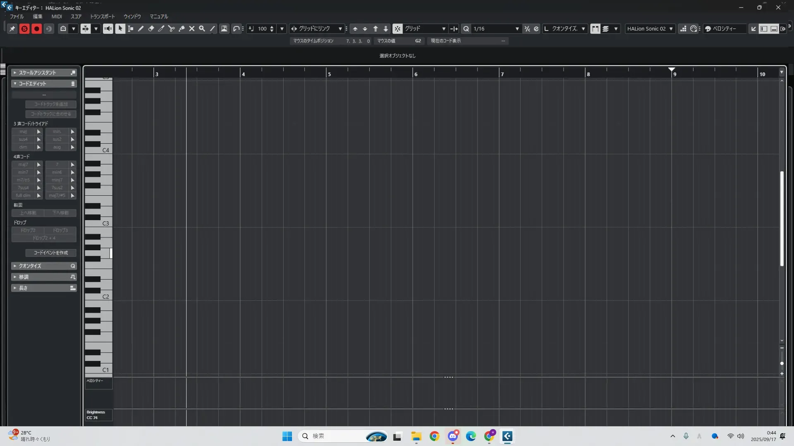Click the コードイベントを作成 button
794x446 pixels.
tap(51, 253)
